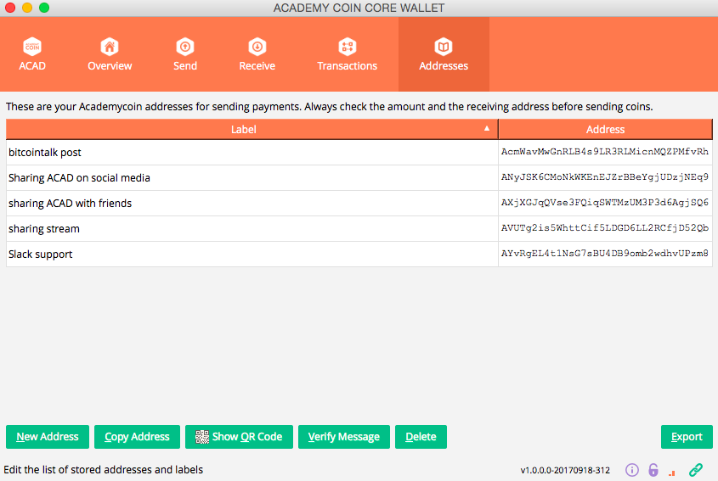Click the Copy Address button

pos(137,437)
